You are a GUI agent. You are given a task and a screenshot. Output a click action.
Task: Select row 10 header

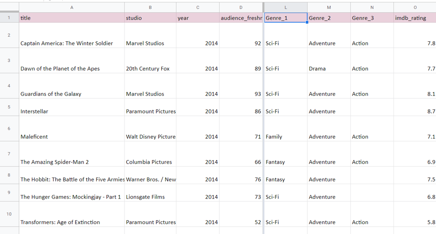click(9, 214)
